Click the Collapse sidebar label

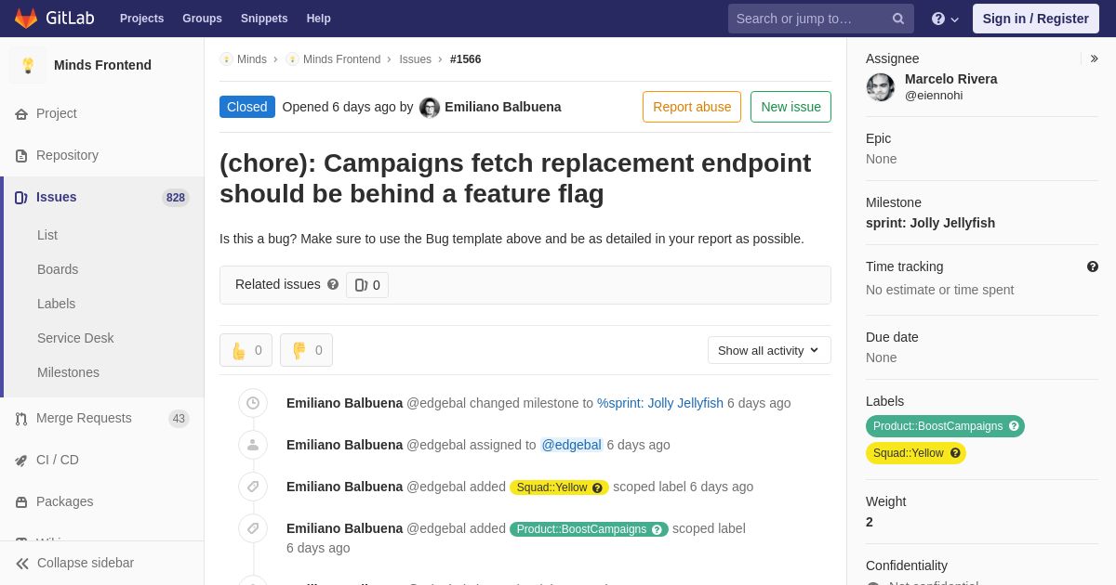86,563
